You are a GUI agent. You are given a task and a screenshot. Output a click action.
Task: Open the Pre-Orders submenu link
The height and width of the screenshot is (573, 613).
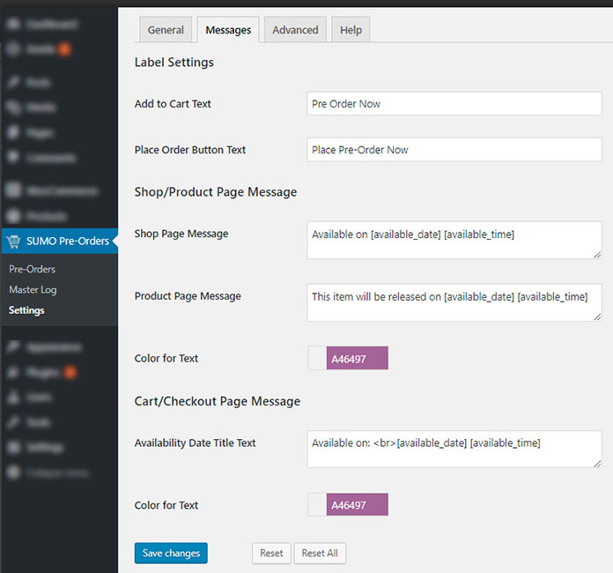[32, 269]
